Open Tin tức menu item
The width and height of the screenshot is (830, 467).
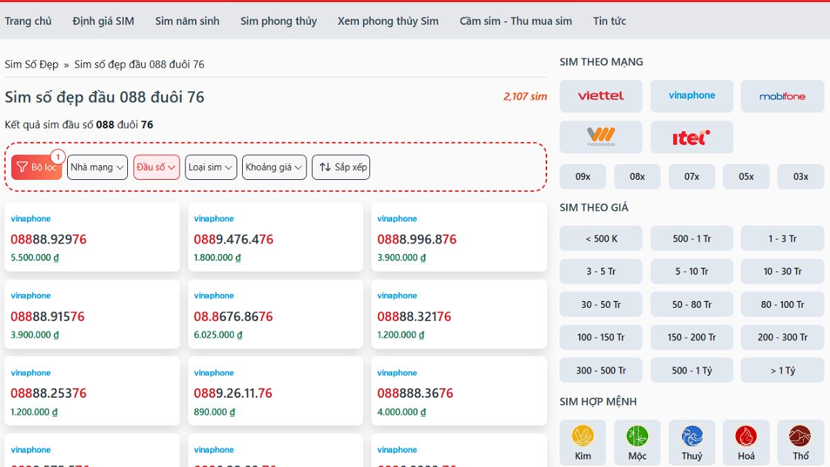609,21
